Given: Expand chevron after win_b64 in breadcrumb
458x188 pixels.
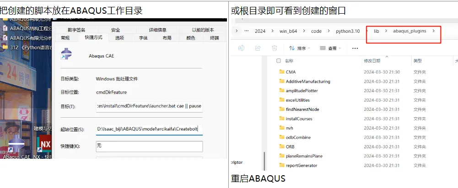Looking at the screenshot, I should click(x=304, y=31).
